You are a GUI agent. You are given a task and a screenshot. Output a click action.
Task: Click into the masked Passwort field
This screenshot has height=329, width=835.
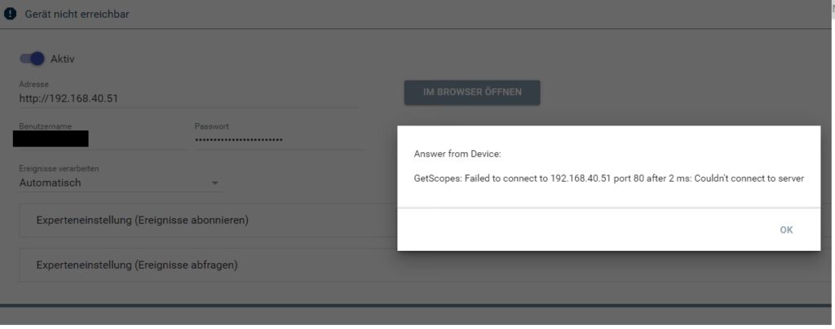pyautogui.click(x=277, y=140)
